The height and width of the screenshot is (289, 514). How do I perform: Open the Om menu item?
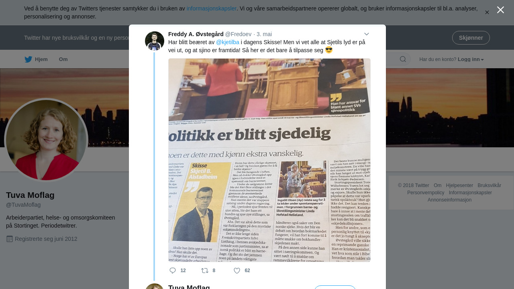click(63, 59)
